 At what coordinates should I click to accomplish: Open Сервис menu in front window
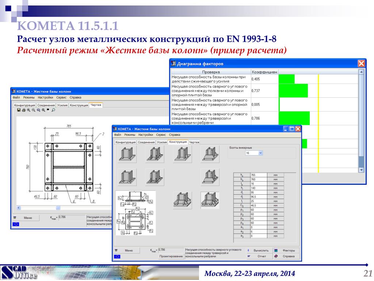point(161,135)
